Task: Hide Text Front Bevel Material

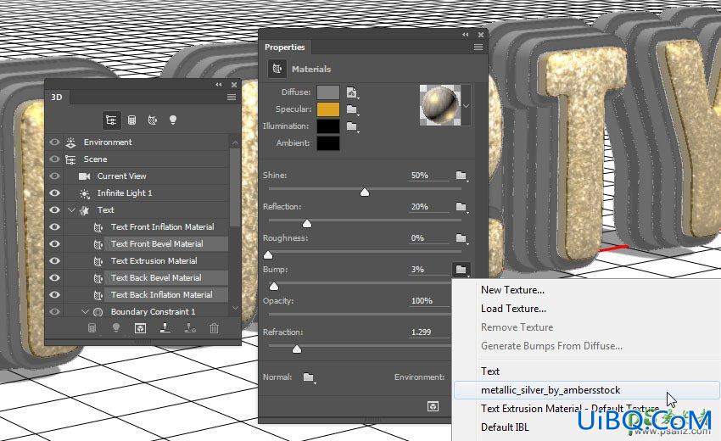Action: pos(54,243)
